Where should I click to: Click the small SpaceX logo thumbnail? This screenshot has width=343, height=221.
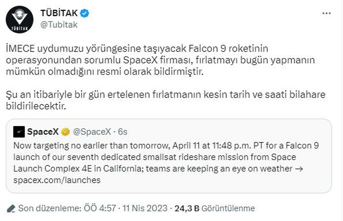19,132
